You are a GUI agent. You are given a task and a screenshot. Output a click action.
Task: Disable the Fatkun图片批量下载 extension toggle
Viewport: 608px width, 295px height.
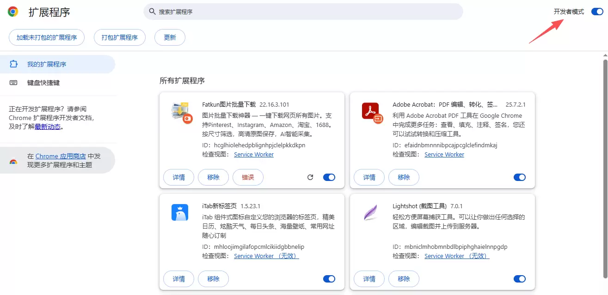coord(329,177)
